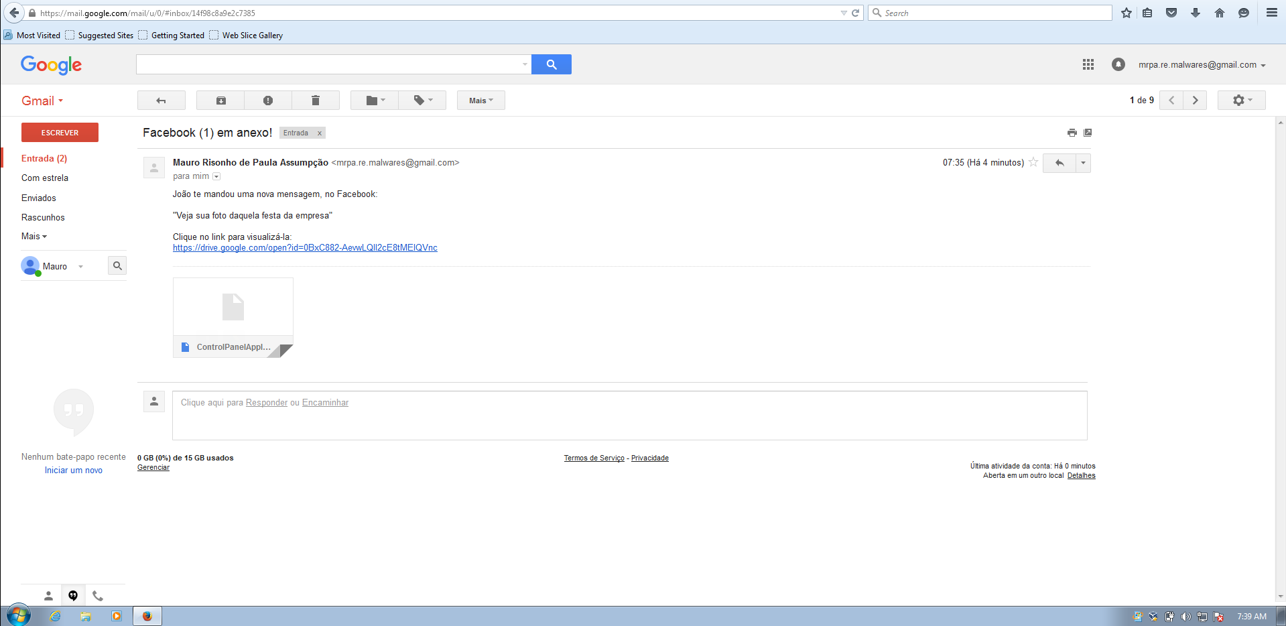Star the message from Mauro Risonho
Screen dimensions: 1286x626
click(1033, 162)
